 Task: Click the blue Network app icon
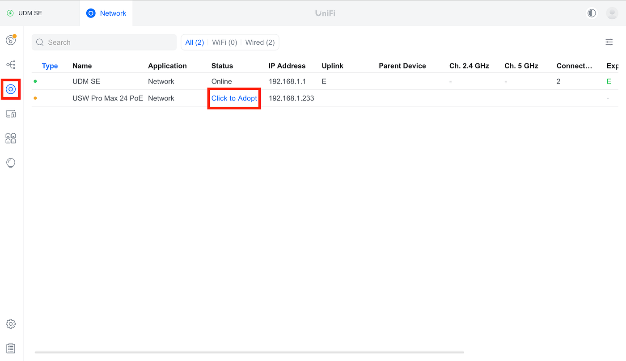point(91,13)
